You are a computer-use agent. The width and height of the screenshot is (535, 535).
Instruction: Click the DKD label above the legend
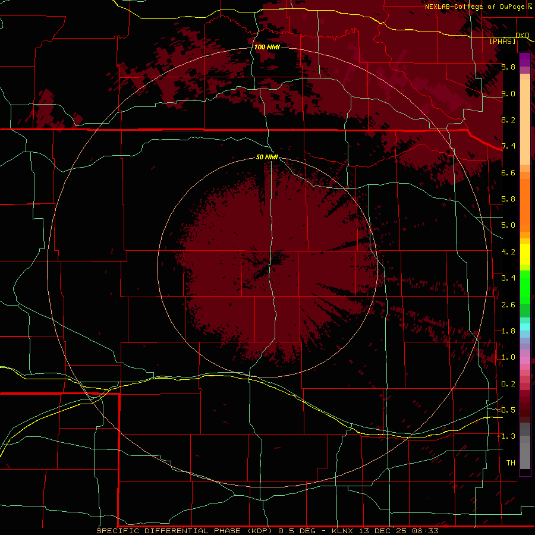pyautogui.click(x=523, y=35)
